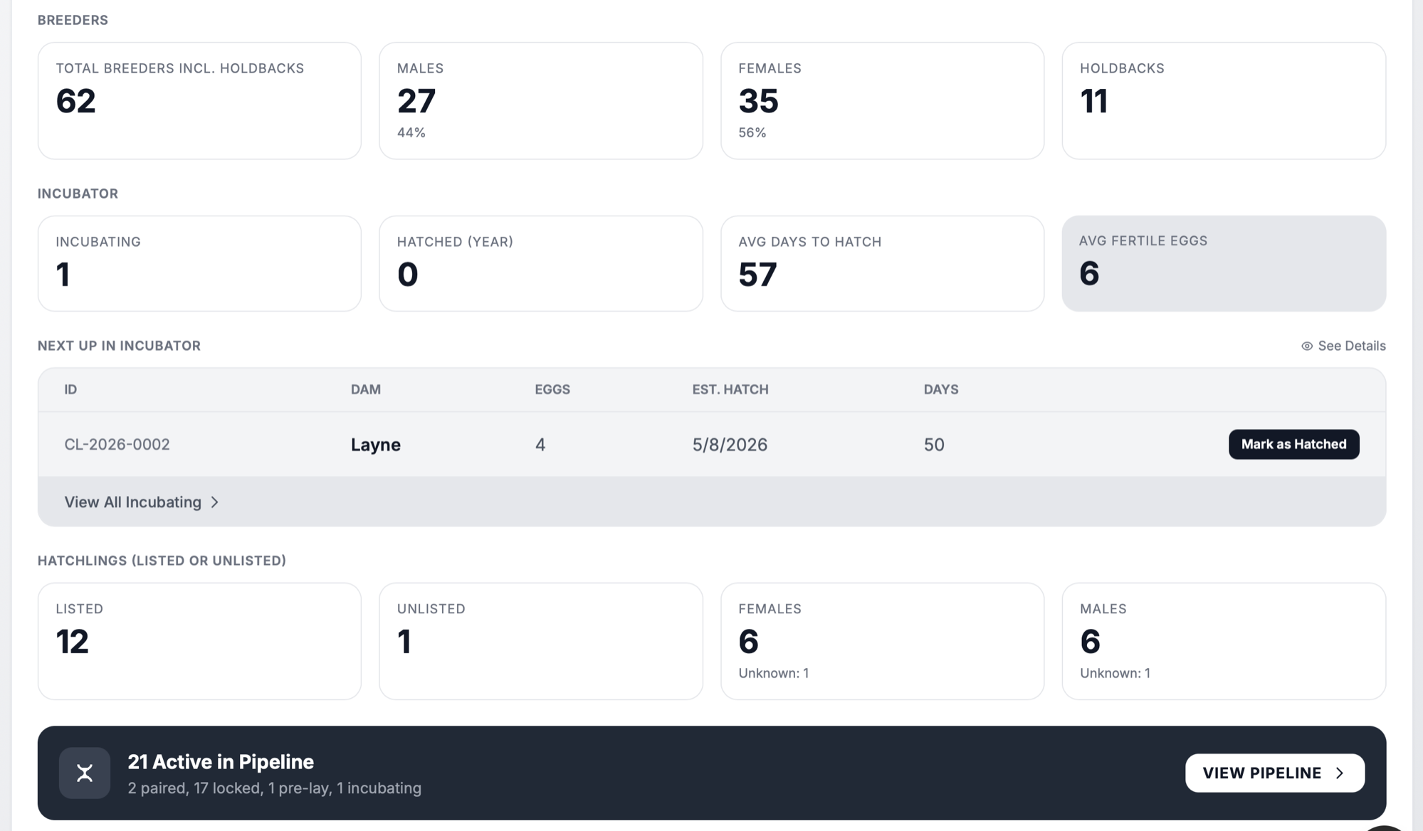
Task: Open the Listed hatchlings card
Action: click(199, 640)
